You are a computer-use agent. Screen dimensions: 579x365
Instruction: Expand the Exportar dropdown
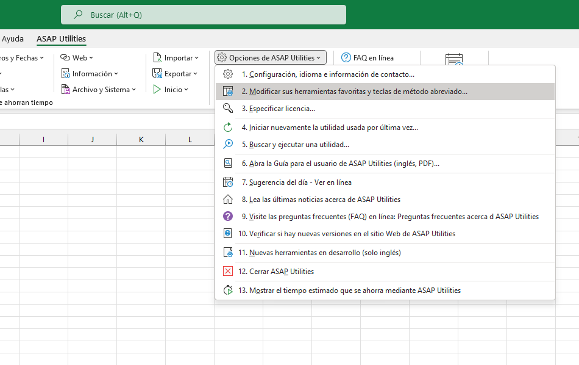coord(195,74)
